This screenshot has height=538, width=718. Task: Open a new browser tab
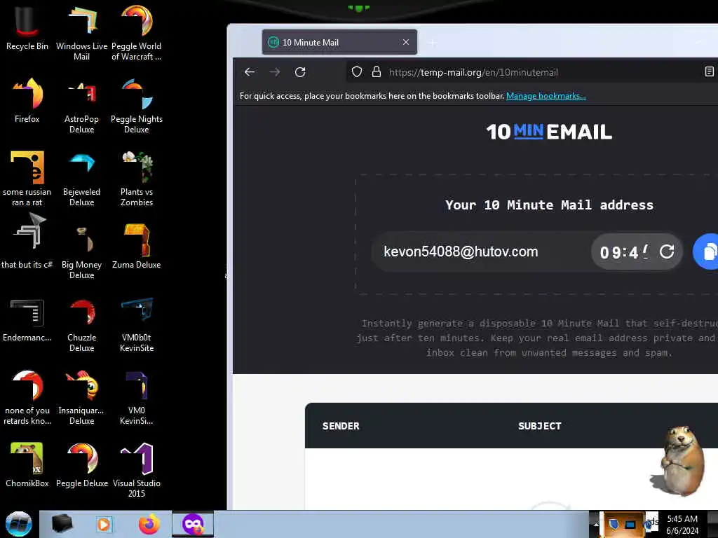coord(433,43)
